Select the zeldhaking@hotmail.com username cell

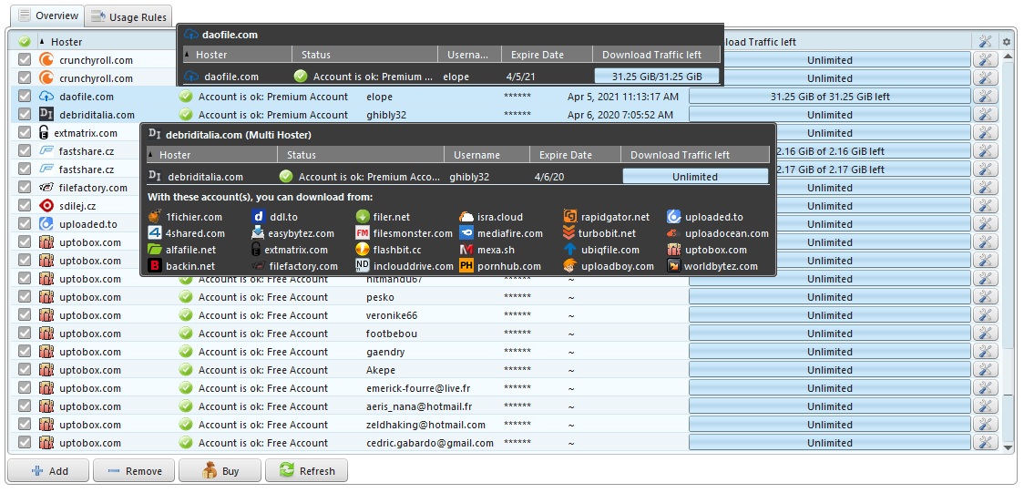point(425,425)
